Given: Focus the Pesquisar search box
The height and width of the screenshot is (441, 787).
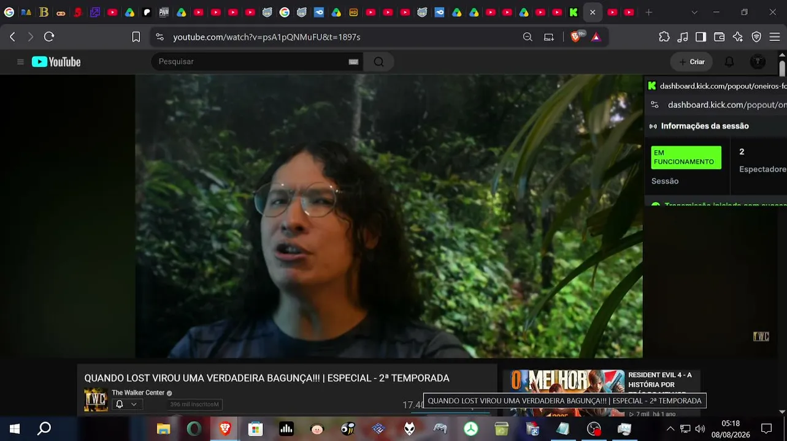Looking at the screenshot, I should pos(251,62).
